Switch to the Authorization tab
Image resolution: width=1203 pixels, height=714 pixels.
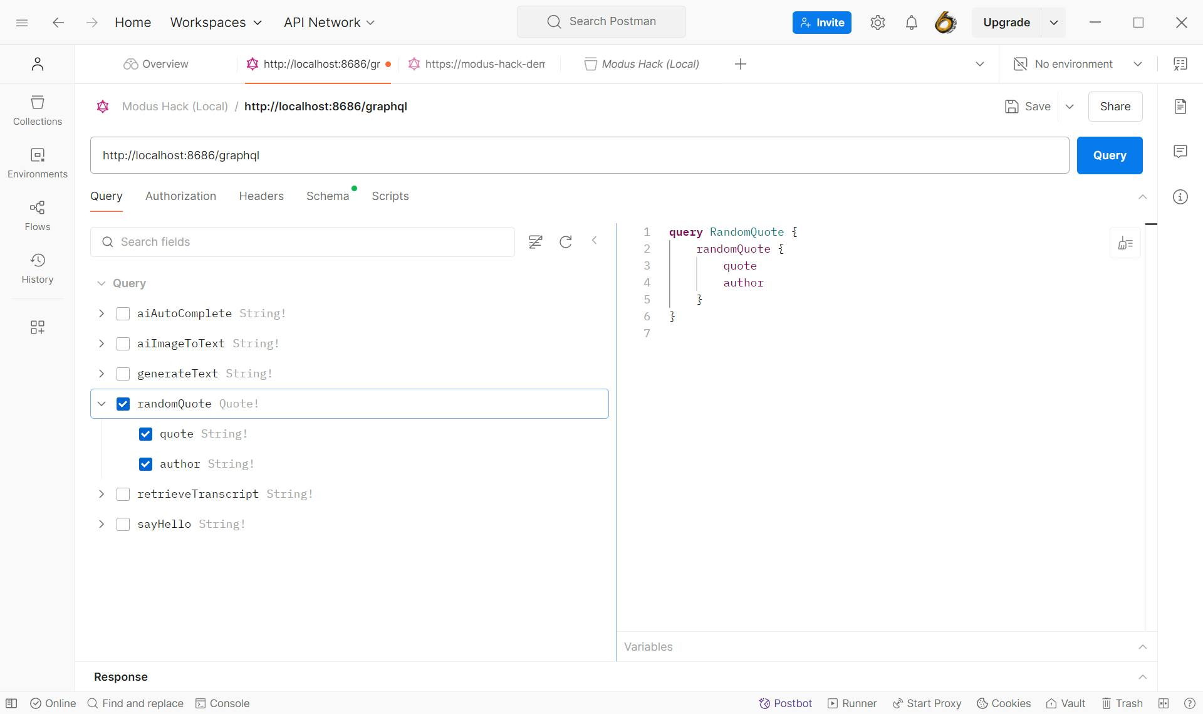point(180,196)
